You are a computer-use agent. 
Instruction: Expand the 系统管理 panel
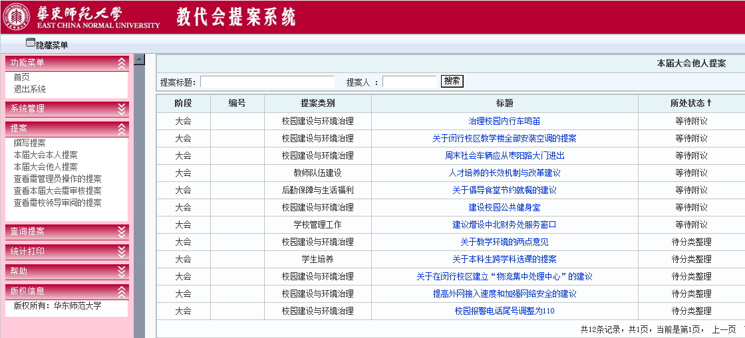click(x=122, y=108)
